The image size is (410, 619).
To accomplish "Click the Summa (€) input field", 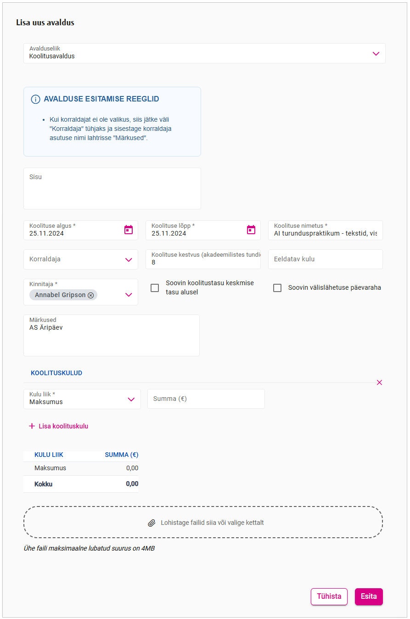I will 206,399.
